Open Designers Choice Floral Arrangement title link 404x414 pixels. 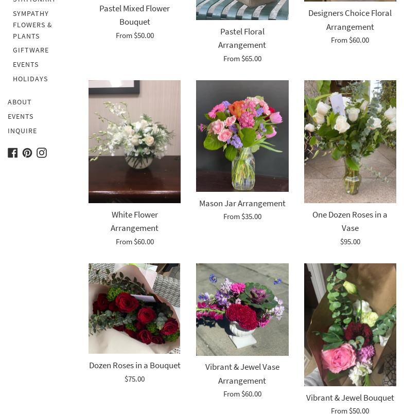350,20
